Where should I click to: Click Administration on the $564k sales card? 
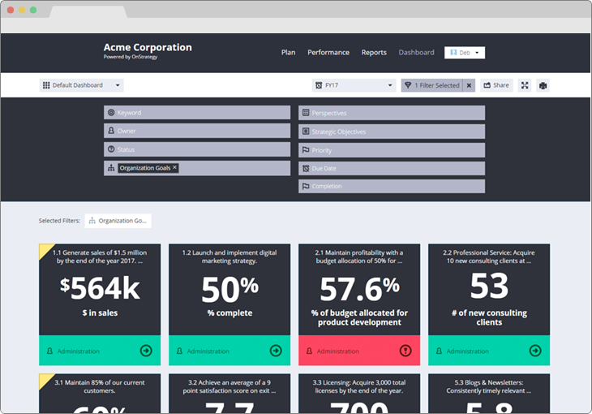pyautogui.click(x=78, y=351)
